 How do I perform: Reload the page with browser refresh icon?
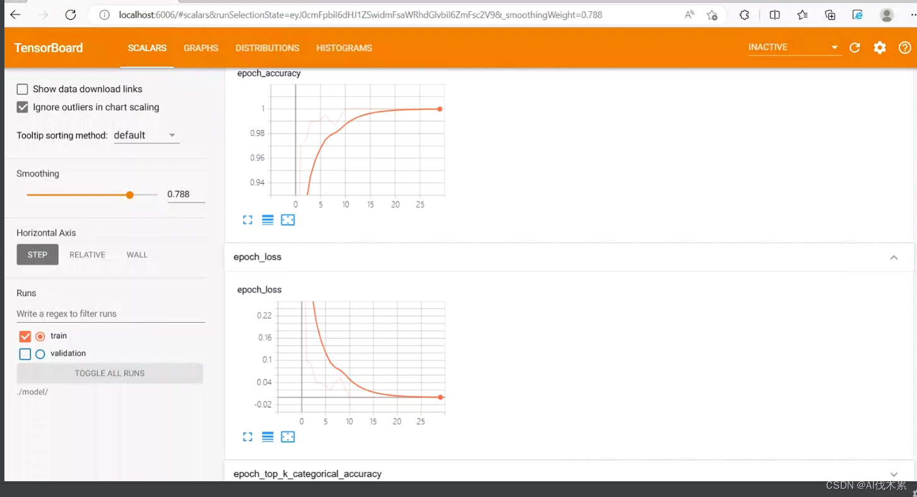[71, 15]
